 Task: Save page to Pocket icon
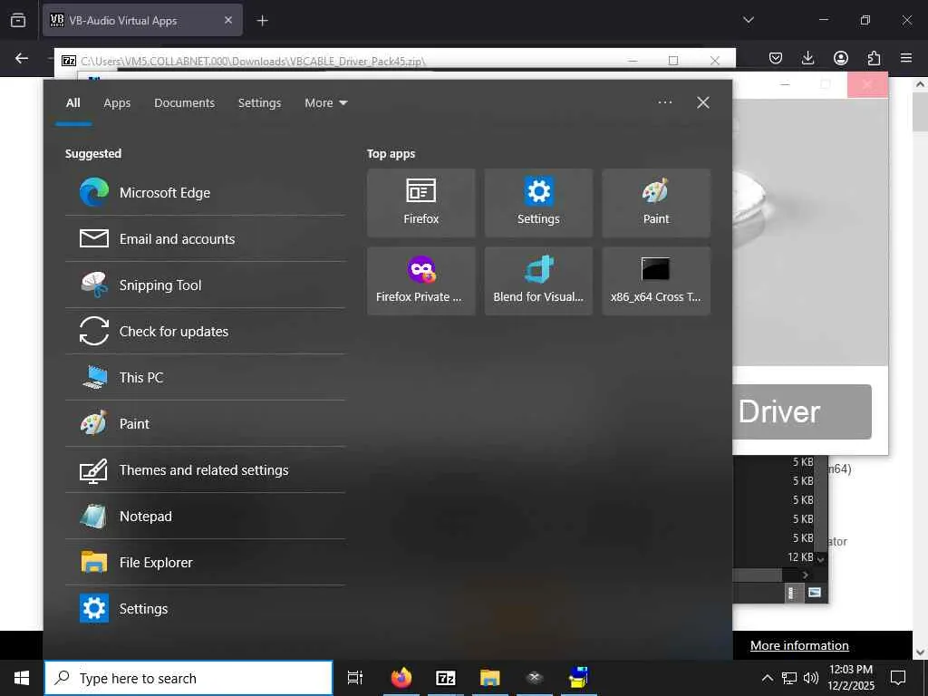pos(776,58)
